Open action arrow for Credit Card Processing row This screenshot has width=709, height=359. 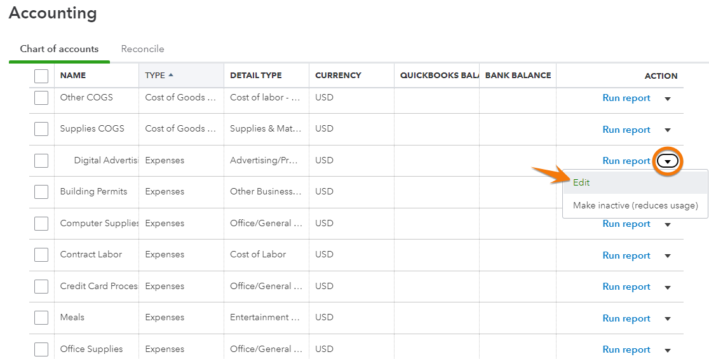point(667,287)
